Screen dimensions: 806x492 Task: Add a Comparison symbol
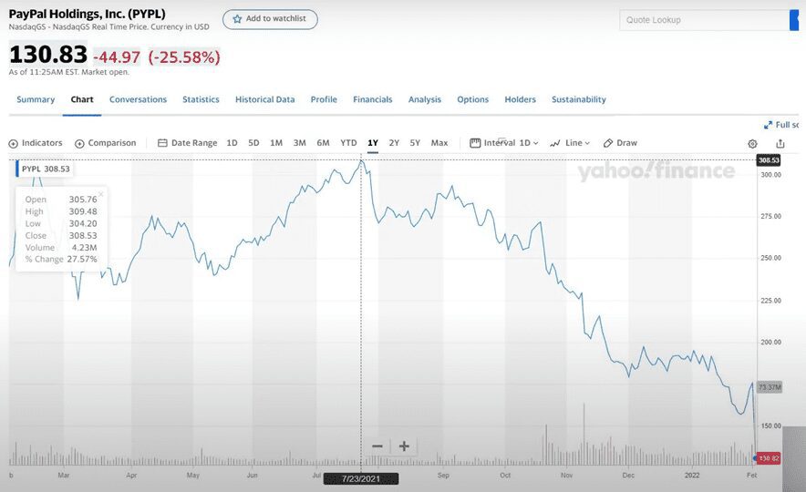point(106,143)
